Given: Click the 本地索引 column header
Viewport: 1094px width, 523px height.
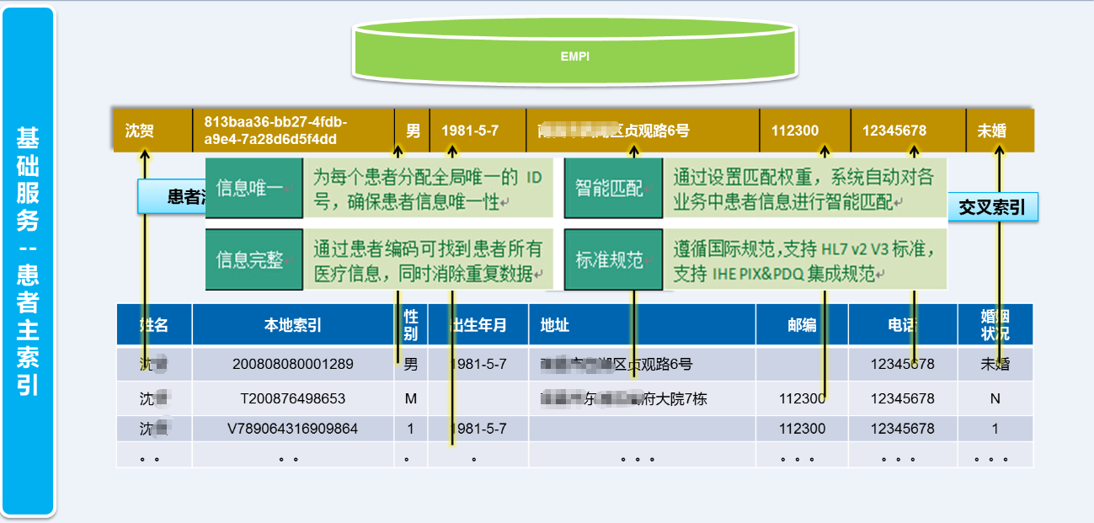Looking at the screenshot, I should click(292, 325).
